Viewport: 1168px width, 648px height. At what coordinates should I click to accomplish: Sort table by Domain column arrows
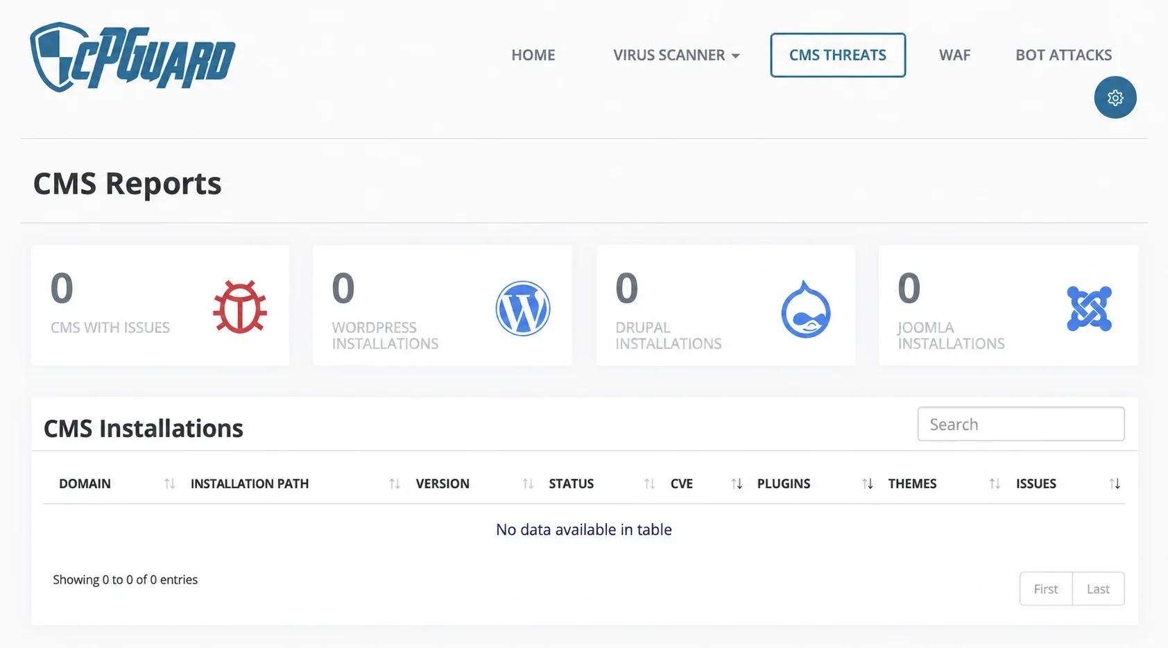[169, 484]
